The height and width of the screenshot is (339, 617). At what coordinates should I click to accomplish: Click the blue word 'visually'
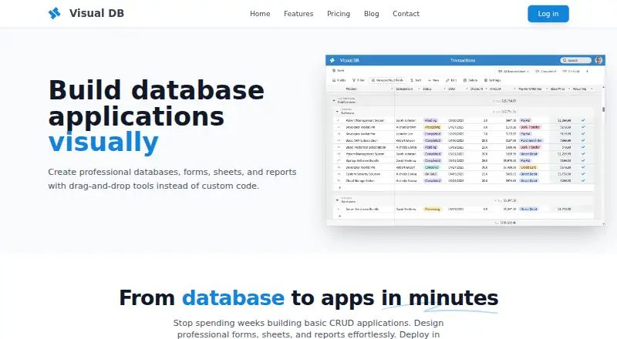tap(103, 142)
